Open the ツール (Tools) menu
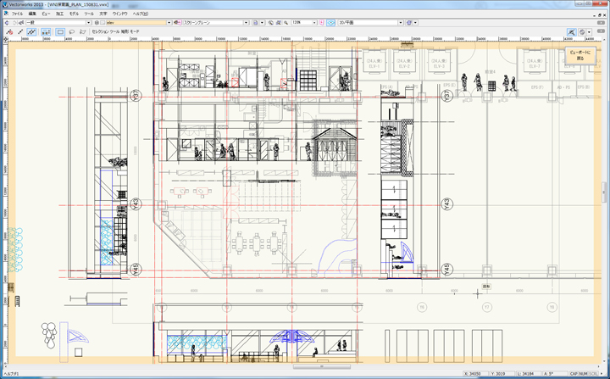The height and width of the screenshot is (379, 610). click(89, 14)
